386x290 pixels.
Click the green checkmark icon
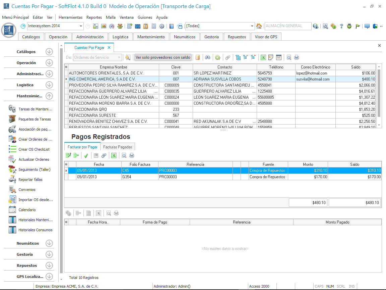click(x=86, y=155)
